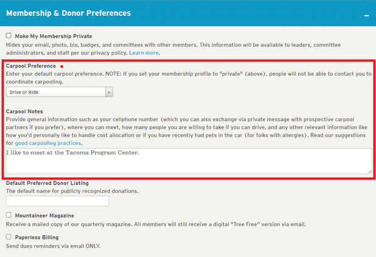Enable Make My Membership Private checkbox
Viewport: 376px width, 257px height.
point(9,36)
